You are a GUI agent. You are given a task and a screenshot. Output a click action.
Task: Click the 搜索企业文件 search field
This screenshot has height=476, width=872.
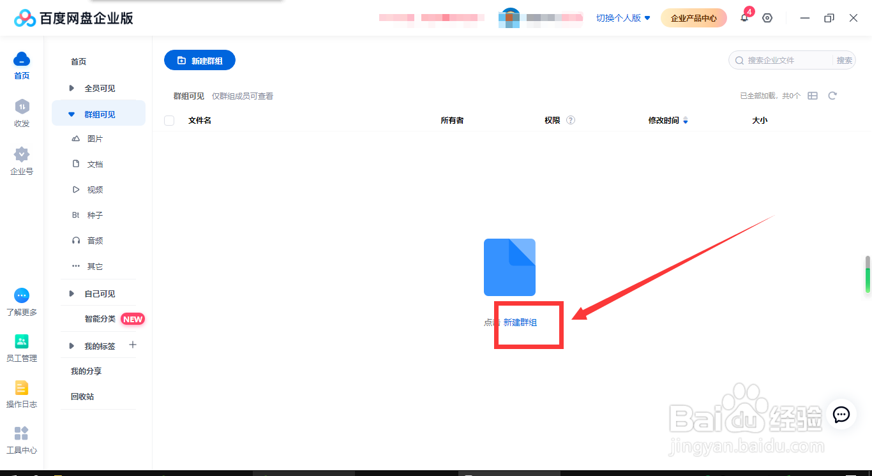pos(785,60)
